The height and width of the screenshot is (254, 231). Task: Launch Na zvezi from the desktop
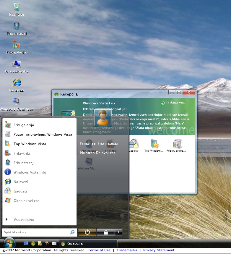click(17, 85)
